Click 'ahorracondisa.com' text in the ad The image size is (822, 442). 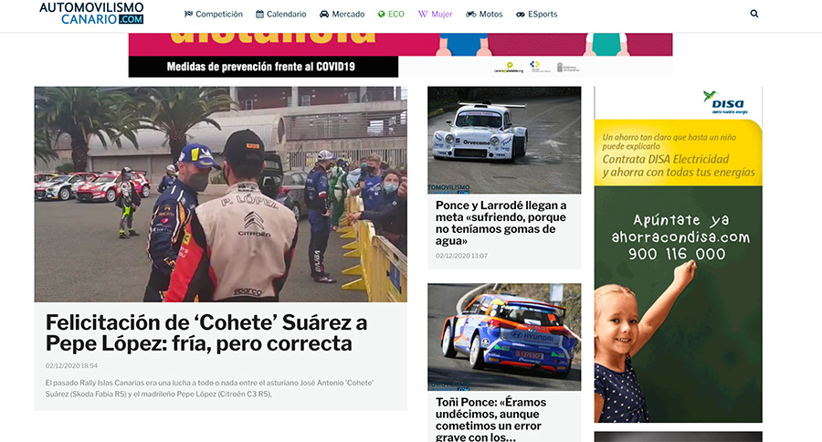pos(680,237)
